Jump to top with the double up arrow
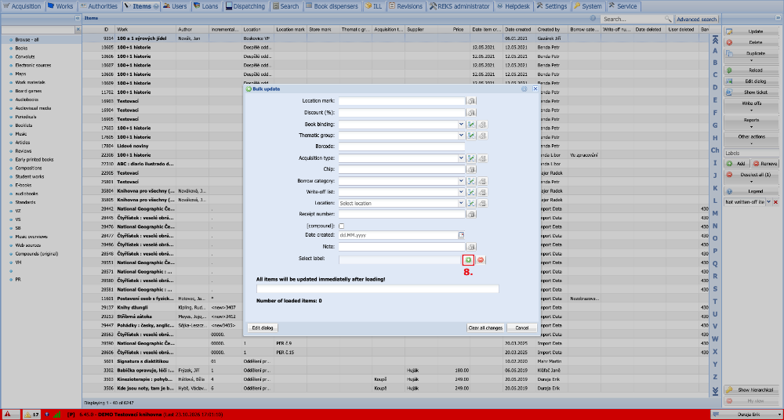The image size is (784, 420). click(715, 41)
